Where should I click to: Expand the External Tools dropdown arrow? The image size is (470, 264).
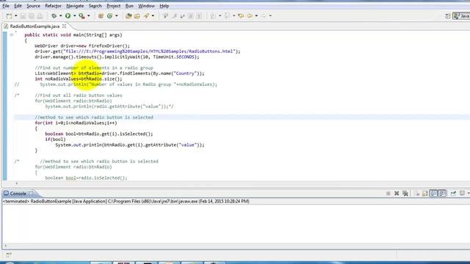click(88, 16)
